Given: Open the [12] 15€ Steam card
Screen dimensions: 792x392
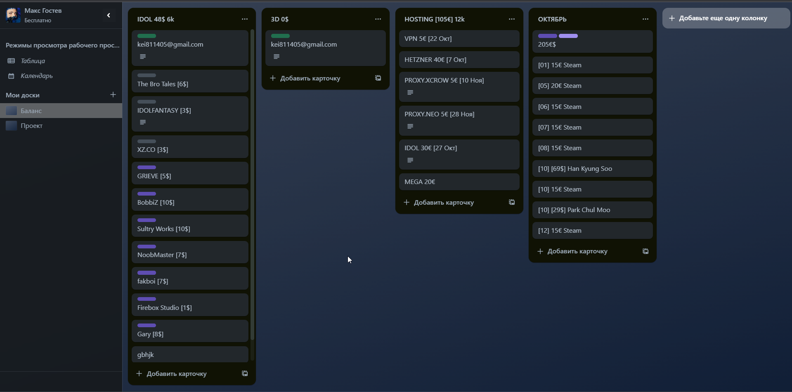Looking at the screenshot, I should (x=593, y=230).
